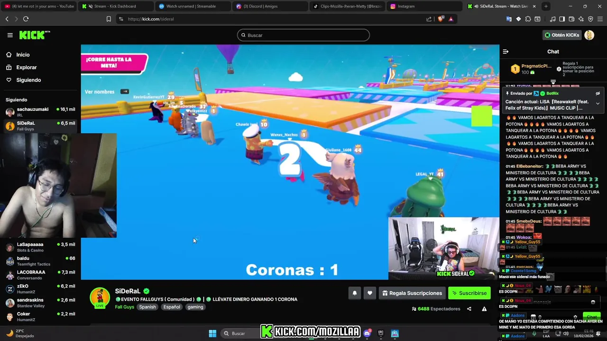Toggle the notification bell for SiDeRaL

click(x=354, y=293)
